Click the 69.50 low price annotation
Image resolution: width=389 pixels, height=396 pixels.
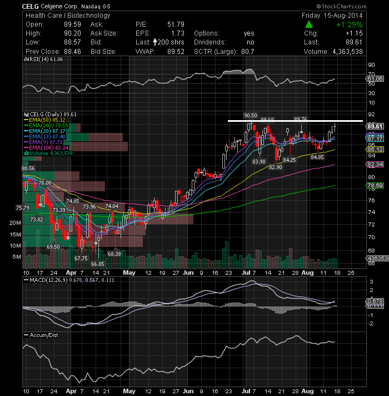coord(53,247)
